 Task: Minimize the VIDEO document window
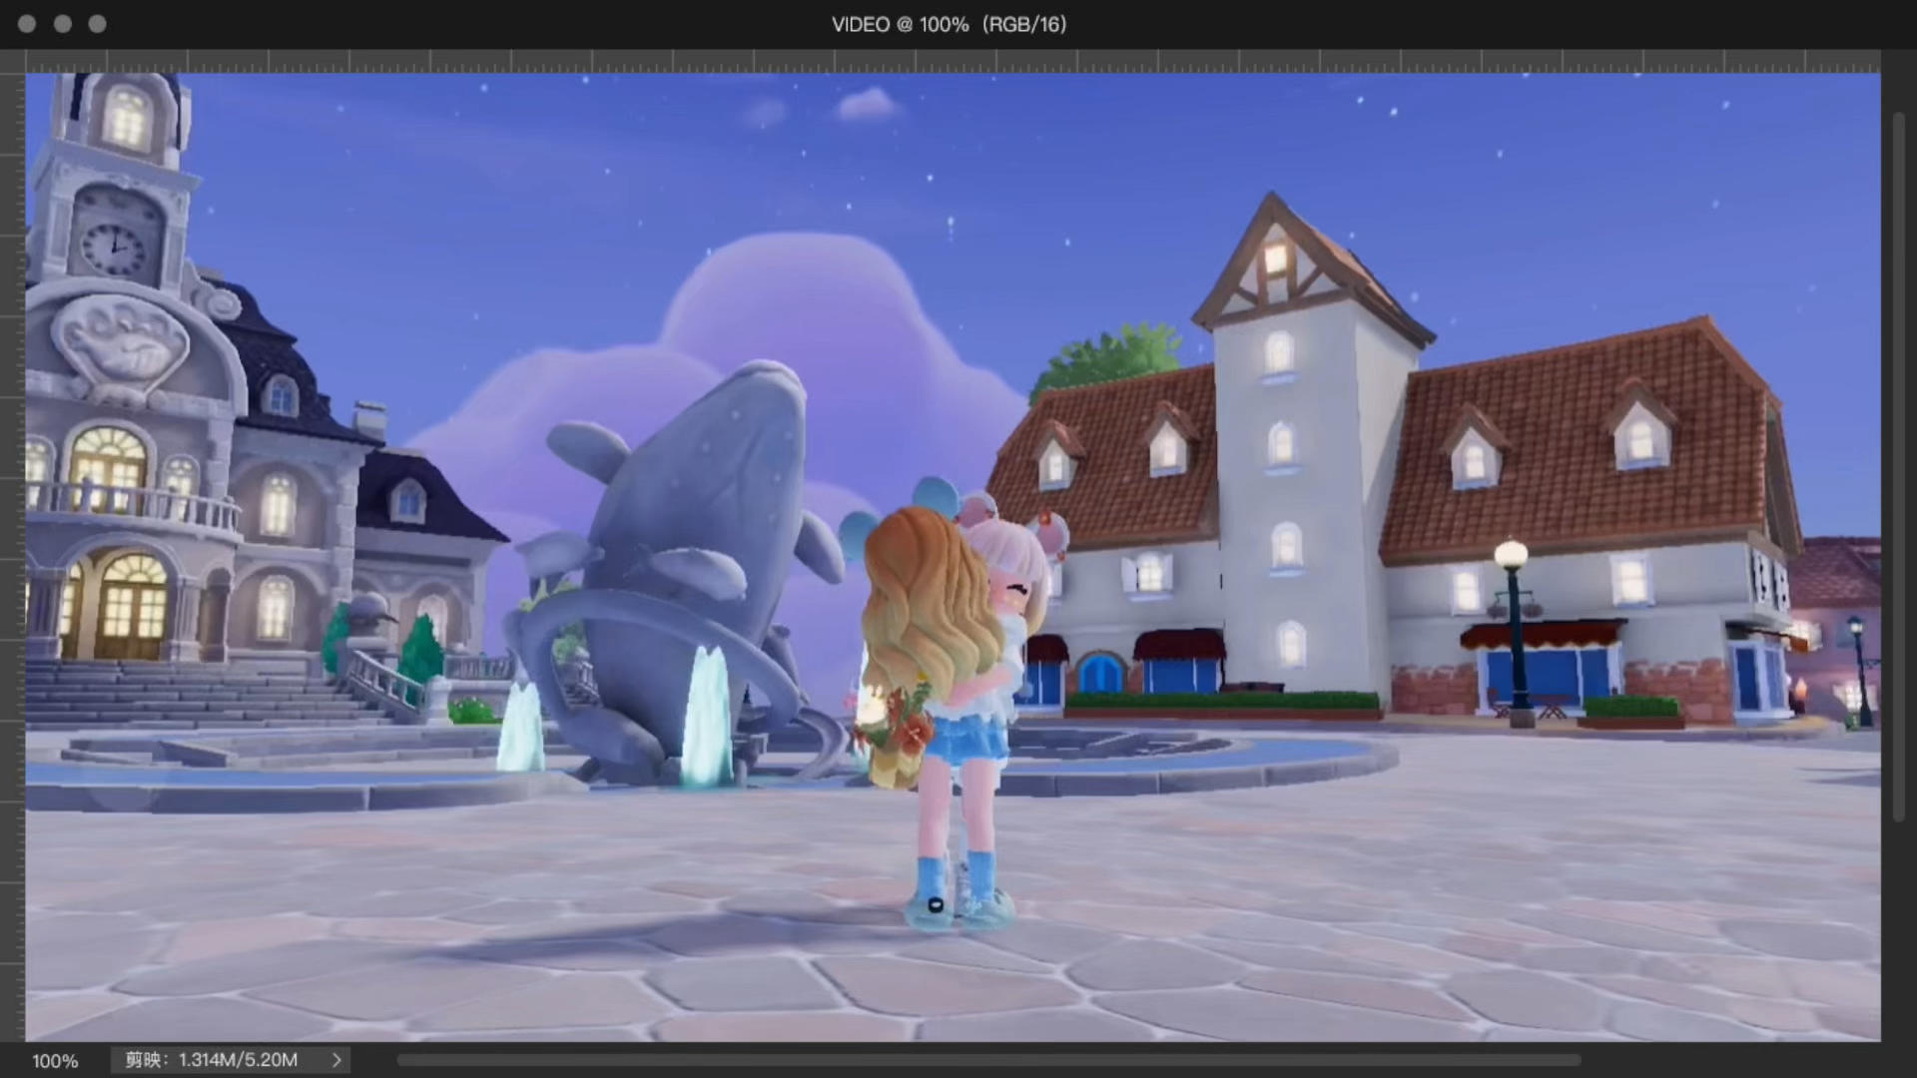click(62, 24)
